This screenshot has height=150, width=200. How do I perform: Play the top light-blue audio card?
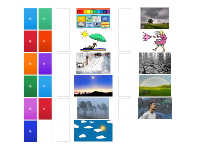30,19
